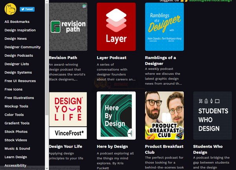Open Learn Design category
The width and height of the screenshot is (236, 170).
[x=16, y=157]
